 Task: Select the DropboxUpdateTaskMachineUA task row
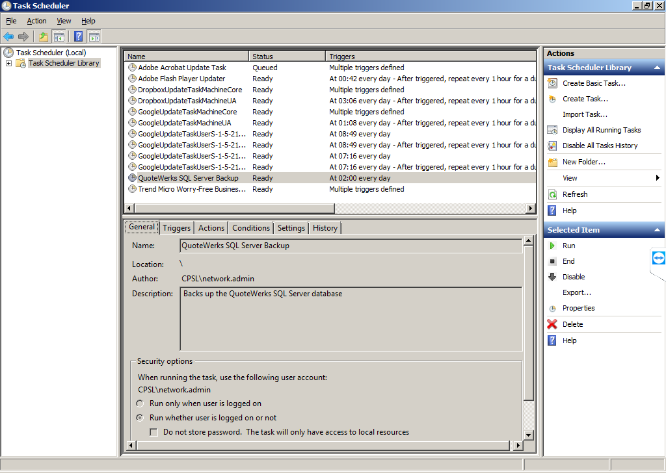(330, 101)
